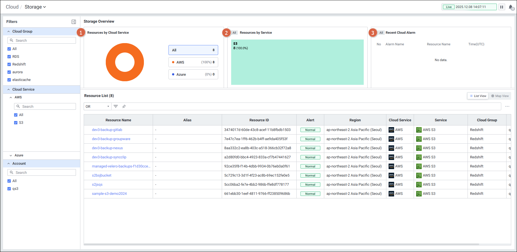Switch to Map View
The width and height of the screenshot is (517, 252).
(x=500, y=96)
